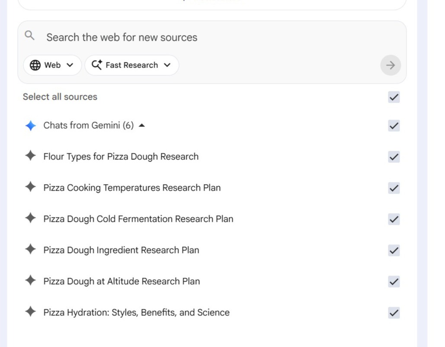Deselect Pizza Hydration source checkbox
Viewport: 445px width, 347px height.
coord(394,313)
